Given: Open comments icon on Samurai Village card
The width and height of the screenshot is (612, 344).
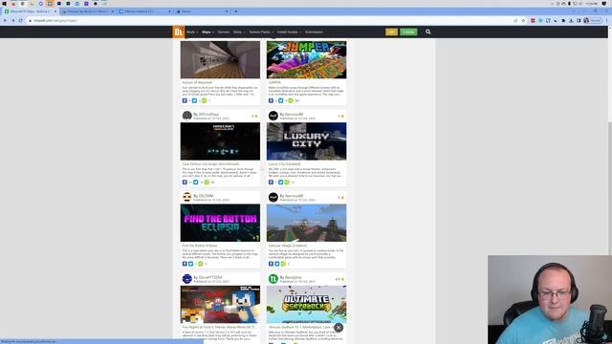Looking at the screenshot, I should [x=283, y=264].
